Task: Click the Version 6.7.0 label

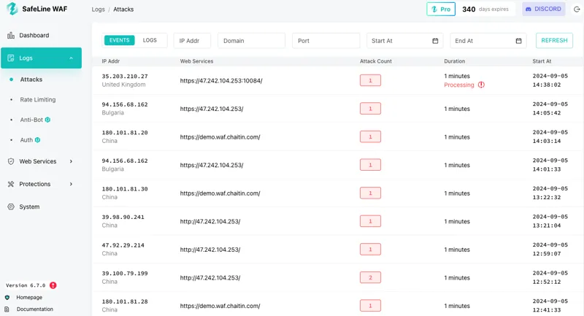Action: tap(26, 285)
